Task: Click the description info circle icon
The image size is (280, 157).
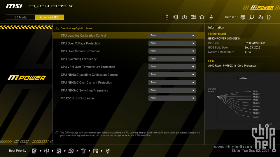Action: click(x=57, y=133)
